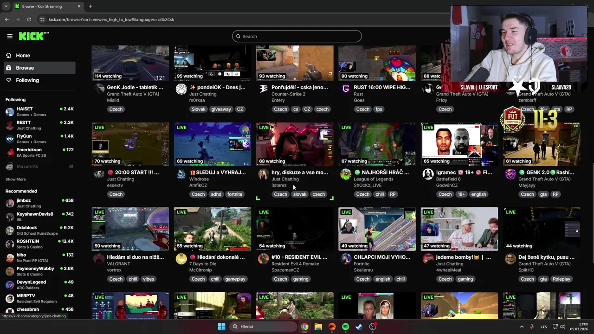Click PaymoneyWubby avatar icon
Viewport: 594px width, 334px height.
(x=10, y=271)
